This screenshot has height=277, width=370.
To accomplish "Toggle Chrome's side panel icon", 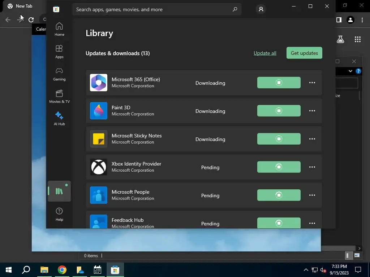I will (339, 20).
